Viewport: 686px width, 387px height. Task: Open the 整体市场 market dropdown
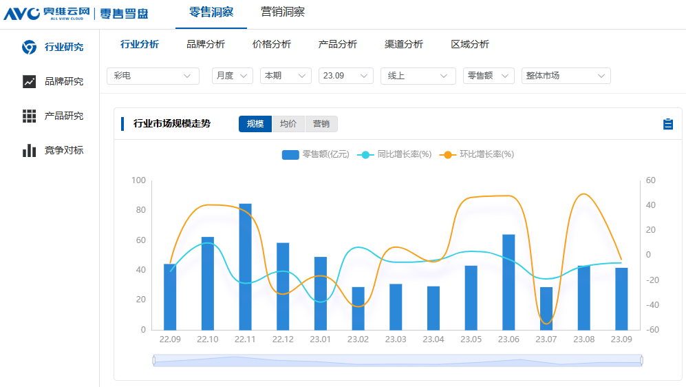[x=566, y=76]
